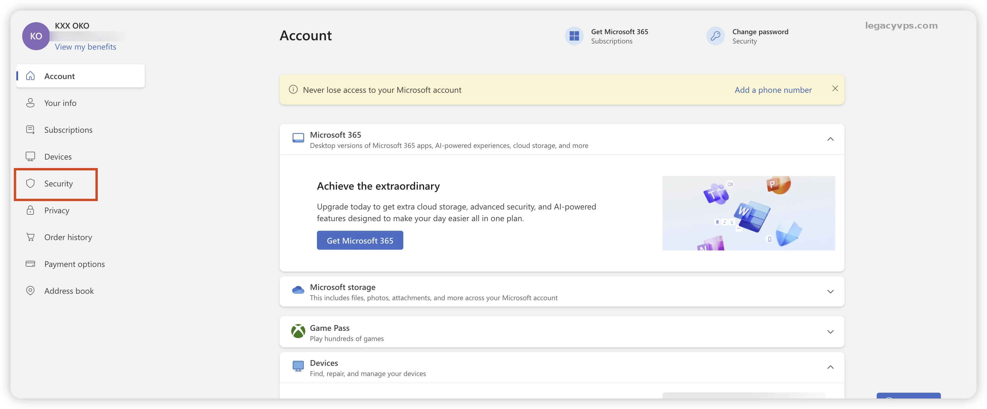Click the Xbox Game Pass icon
Viewport: 987px width, 409px height.
(298, 332)
